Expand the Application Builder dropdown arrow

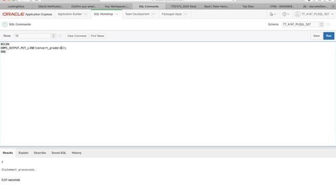pos(86,14)
